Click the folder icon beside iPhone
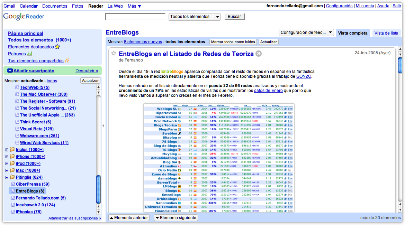 coord(12,156)
